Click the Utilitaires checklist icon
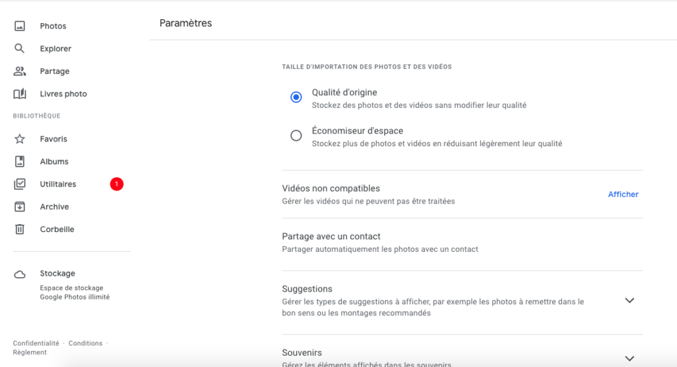Viewport: 677px width, 367px height. click(x=19, y=184)
